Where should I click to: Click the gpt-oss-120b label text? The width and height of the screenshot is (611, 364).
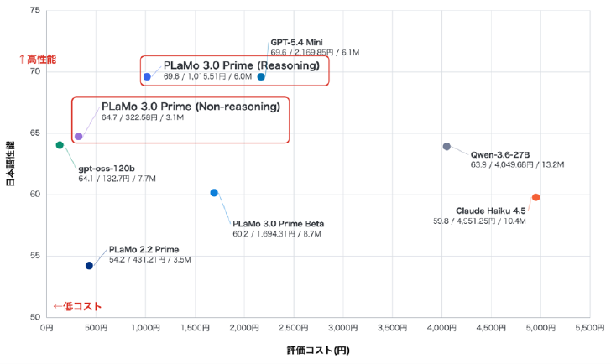click(x=107, y=169)
